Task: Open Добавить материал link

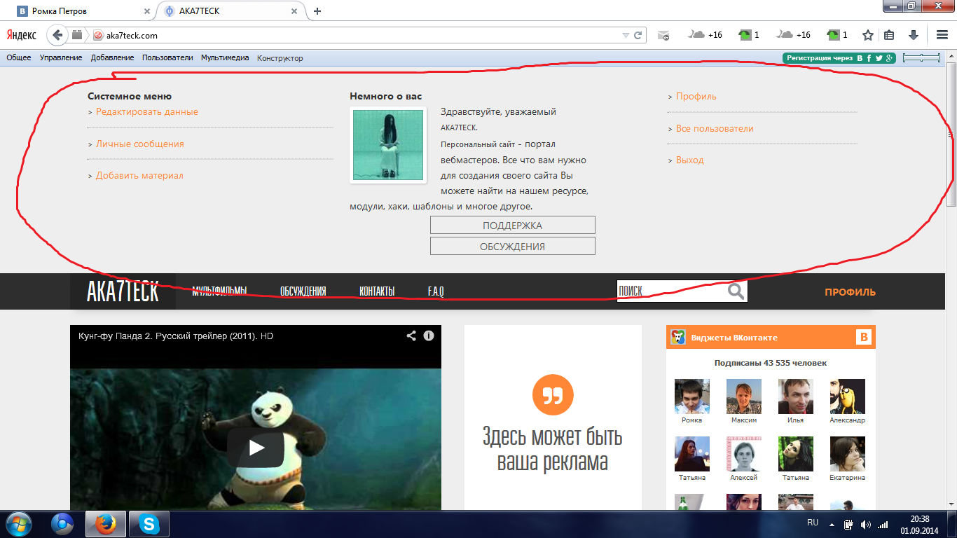Action: coord(139,175)
